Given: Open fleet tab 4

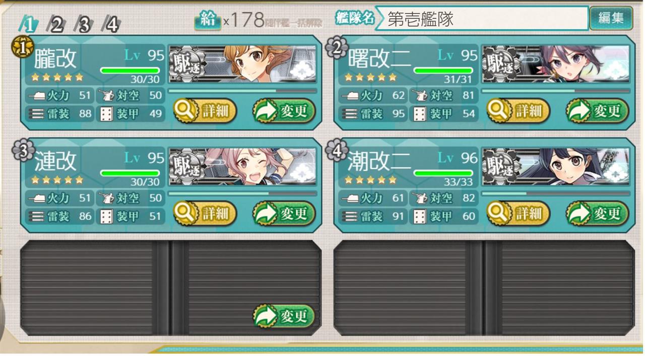Looking at the screenshot, I should (x=111, y=24).
